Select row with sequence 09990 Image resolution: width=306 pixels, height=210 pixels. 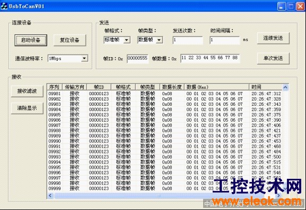[x=165, y=141]
